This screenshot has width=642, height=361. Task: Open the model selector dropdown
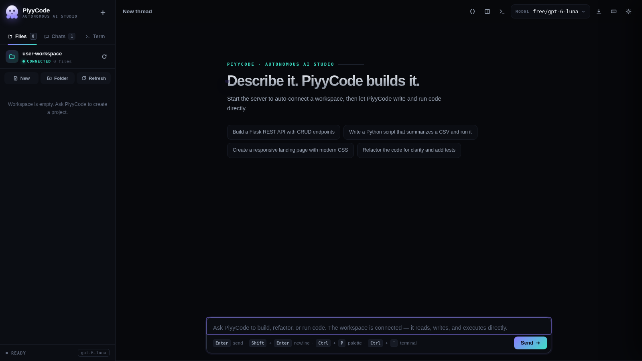pos(550,12)
